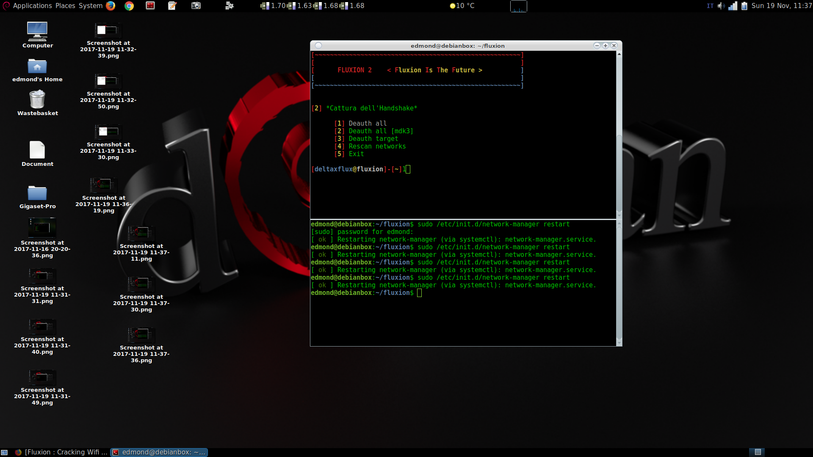Launch Firefox from the top panel
This screenshot has height=457, width=813.
111,6
